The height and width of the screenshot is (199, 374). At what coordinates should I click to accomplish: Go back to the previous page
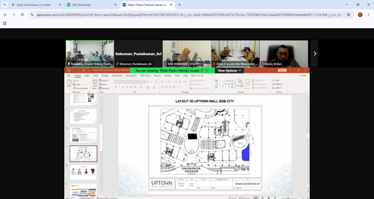pyautogui.click(x=5, y=15)
